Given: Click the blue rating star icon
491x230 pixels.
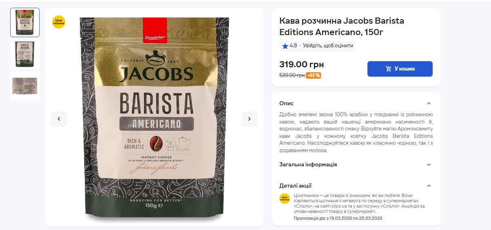Looking at the screenshot, I should (285, 46).
